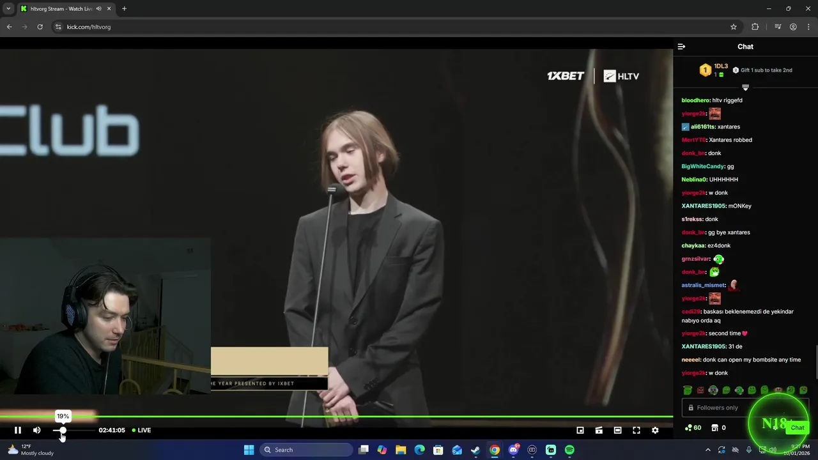The image size is (818, 460).
Task: Click the clip icon next to mini player
Action: tap(599, 430)
